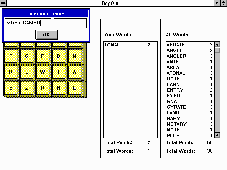Image resolution: width=227 pixels, height=170 pixels.
Task: Choose the T letter tile
Action: click(59, 72)
